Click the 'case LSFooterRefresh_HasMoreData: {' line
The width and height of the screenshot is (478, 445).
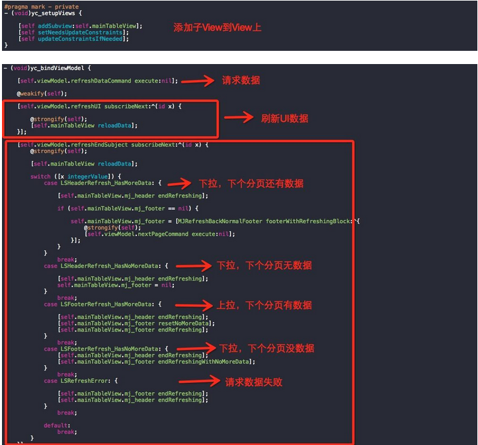[102, 304]
